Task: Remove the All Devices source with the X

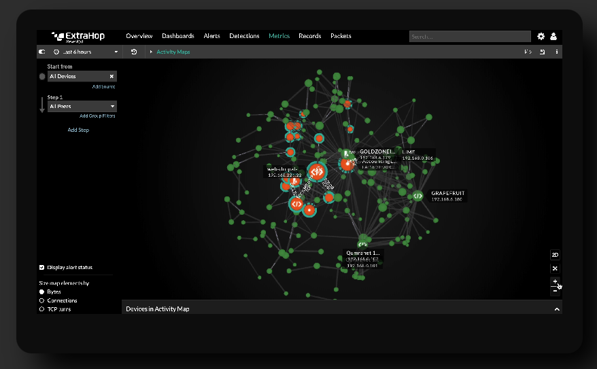Action: (112, 77)
